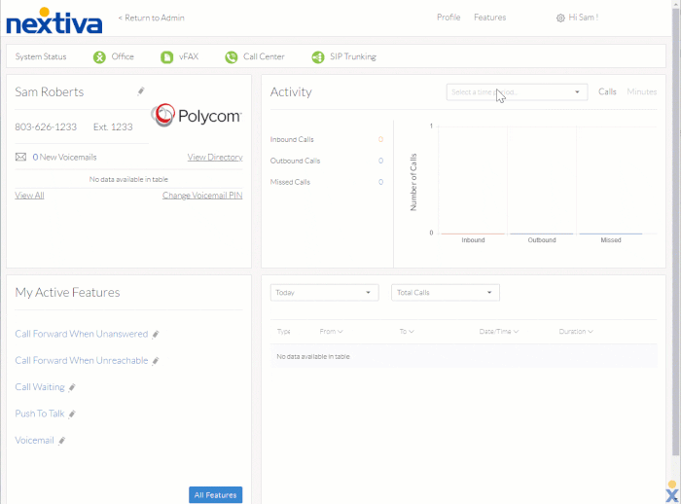Click the Call Center phone icon
Viewport: 681px width, 504px height.
click(x=232, y=56)
